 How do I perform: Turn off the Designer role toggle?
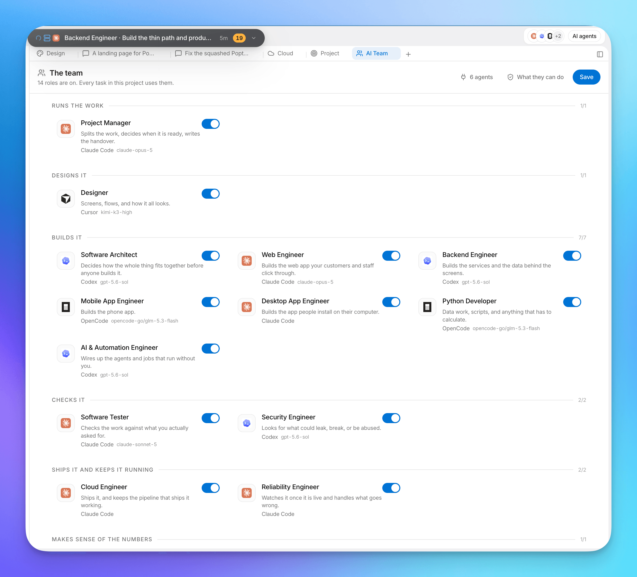pyautogui.click(x=210, y=194)
